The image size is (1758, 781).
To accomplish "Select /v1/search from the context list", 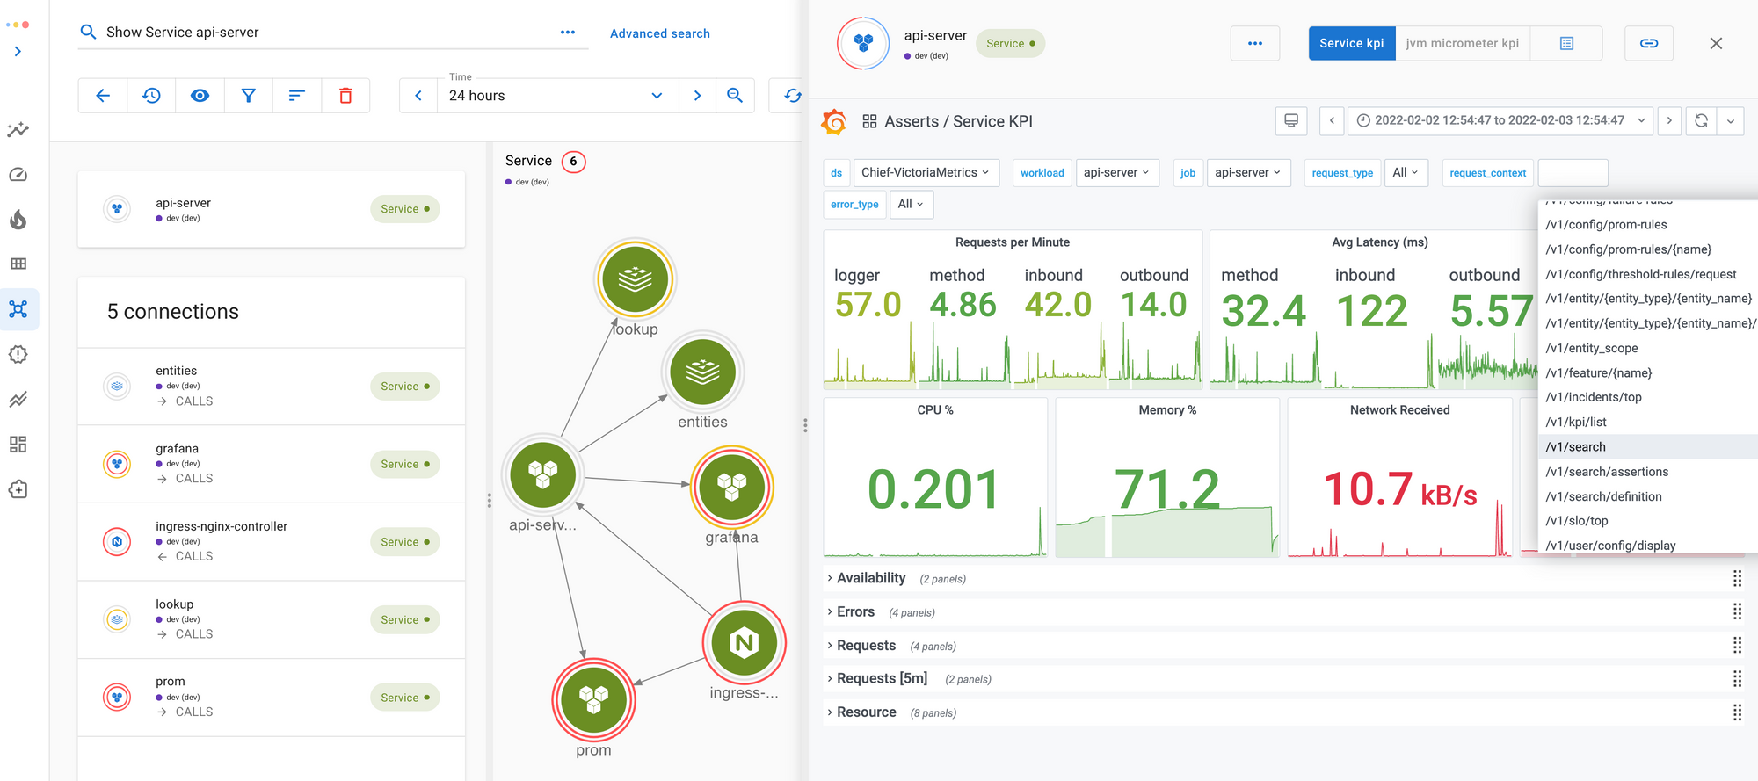I will coord(1575,447).
